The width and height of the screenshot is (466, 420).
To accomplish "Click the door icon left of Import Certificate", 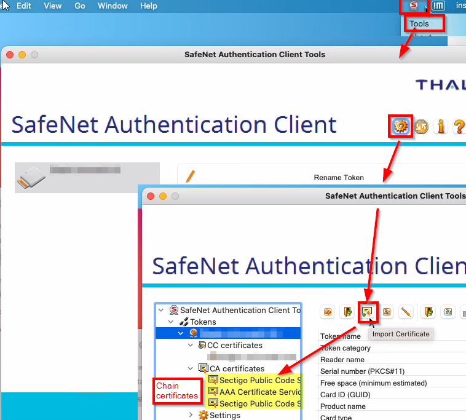I will pos(347,312).
